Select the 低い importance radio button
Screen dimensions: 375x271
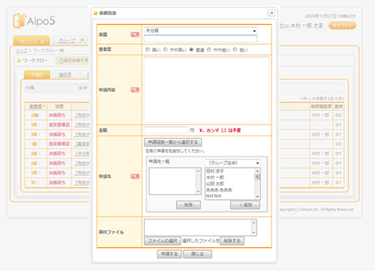[235, 49]
